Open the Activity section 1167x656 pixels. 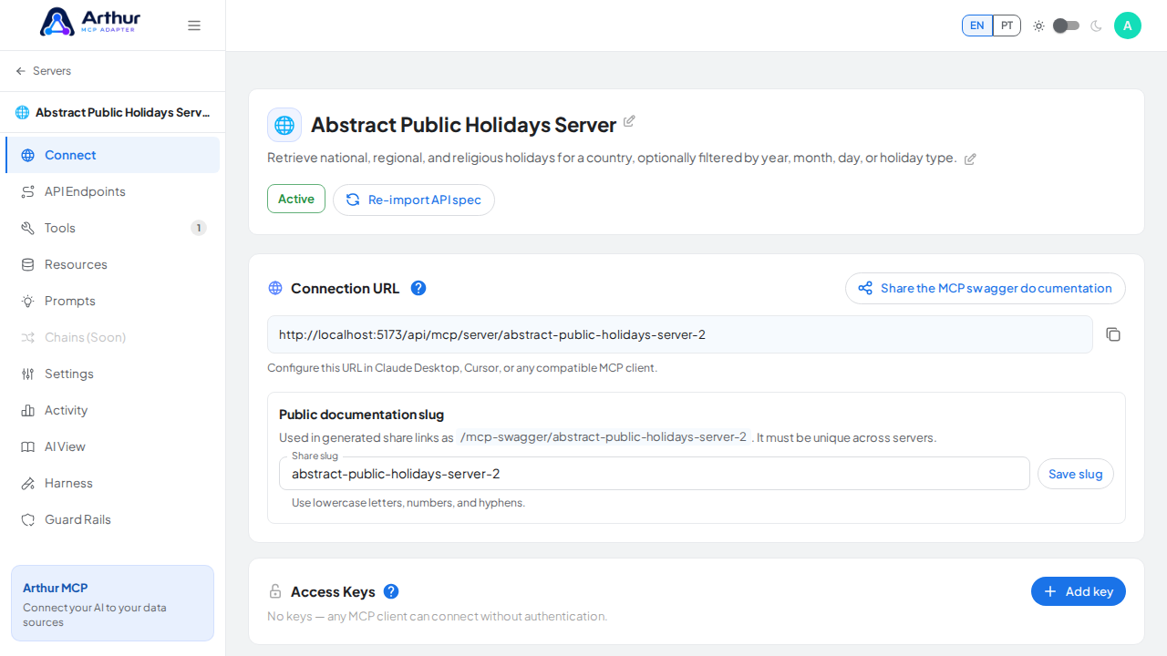tap(112, 410)
